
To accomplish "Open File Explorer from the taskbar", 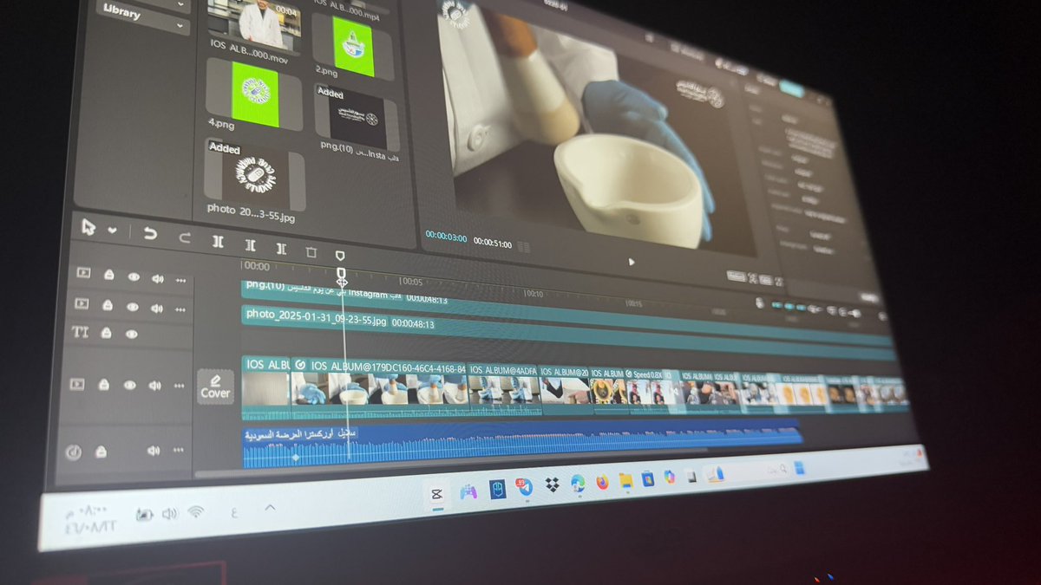I will point(625,479).
